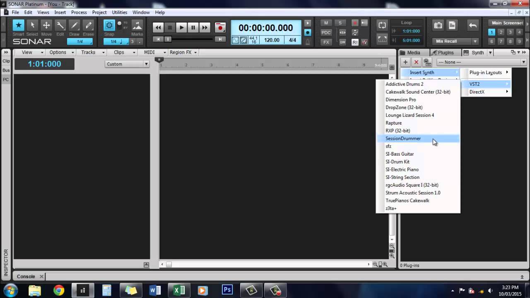The height and width of the screenshot is (298, 530).
Task: Open the Region FX dropdown
Action: 183,53
